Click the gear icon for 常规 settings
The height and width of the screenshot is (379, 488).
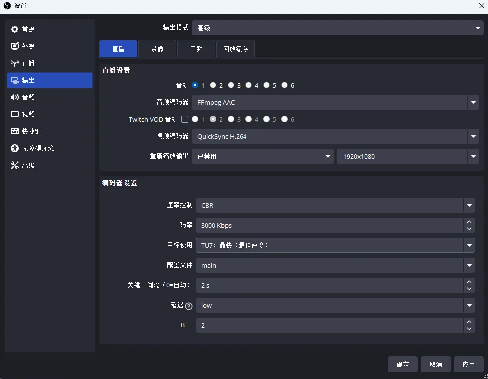(15, 30)
